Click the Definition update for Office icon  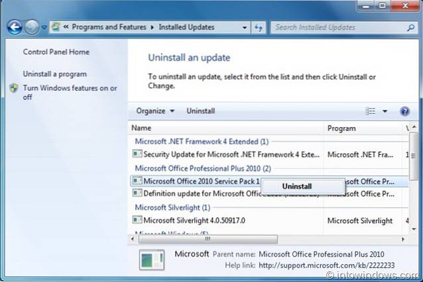pos(137,193)
